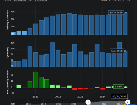Image resolution: width=137 pixels, height=105 pixels.
Task: Click the first quarterly bar near 60
Action: pyautogui.click(x=13, y=64)
